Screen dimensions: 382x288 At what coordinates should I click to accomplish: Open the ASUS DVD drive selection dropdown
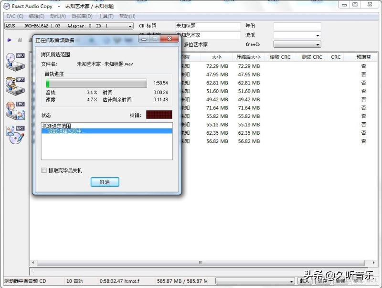coord(69,26)
